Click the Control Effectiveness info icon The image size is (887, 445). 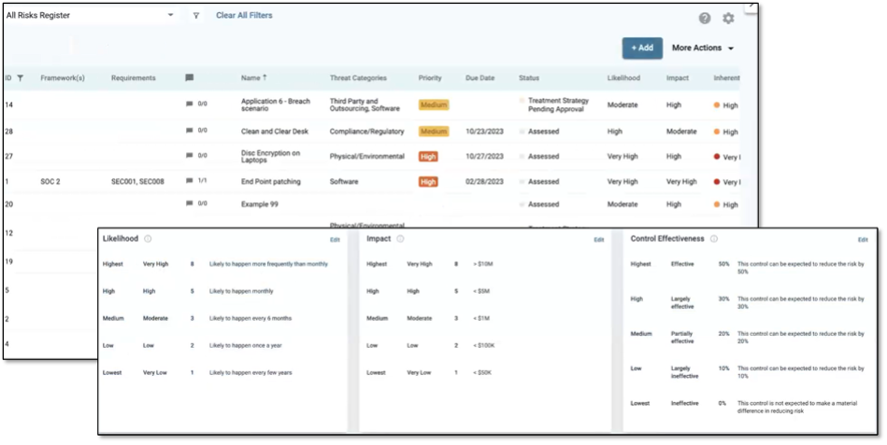coord(714,239)
